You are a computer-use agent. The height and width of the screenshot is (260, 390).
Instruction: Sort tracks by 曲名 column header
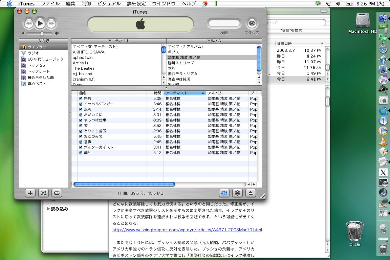112,93
